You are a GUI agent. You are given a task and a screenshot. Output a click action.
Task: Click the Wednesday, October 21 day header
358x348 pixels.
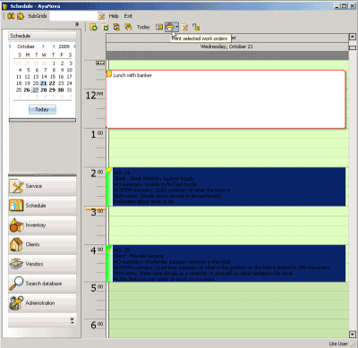coord(226,47)
